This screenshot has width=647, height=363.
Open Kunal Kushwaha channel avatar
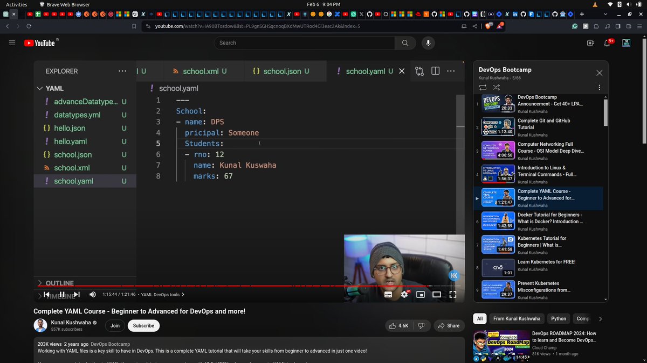40,325
